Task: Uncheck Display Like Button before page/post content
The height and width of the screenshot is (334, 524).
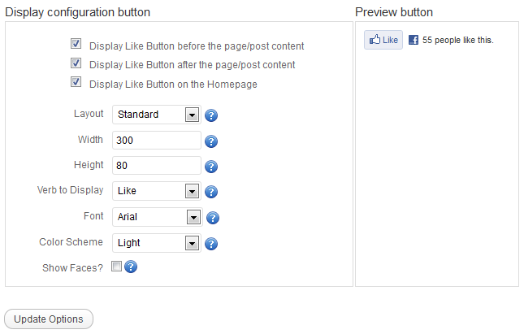Action: tap(76, 43)
